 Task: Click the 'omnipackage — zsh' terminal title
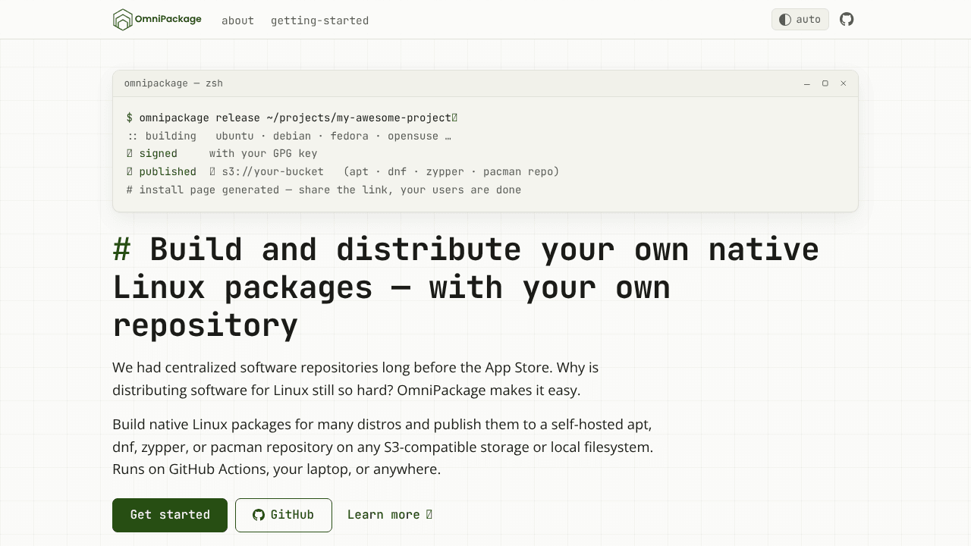tap(174, 83)
